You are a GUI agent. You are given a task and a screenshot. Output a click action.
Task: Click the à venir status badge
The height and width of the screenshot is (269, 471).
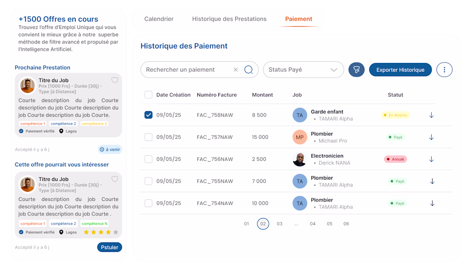coord(110,149)
